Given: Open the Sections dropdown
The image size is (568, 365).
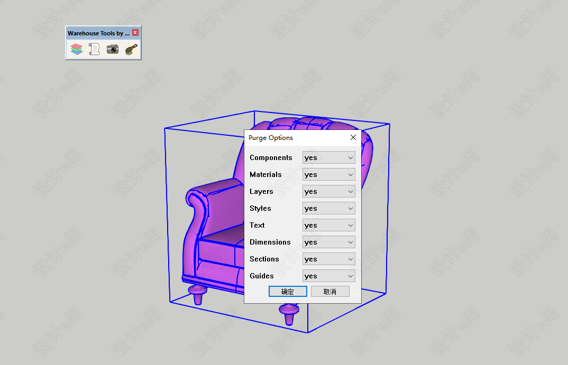Looking at the screenshot, I should point(328,259).
